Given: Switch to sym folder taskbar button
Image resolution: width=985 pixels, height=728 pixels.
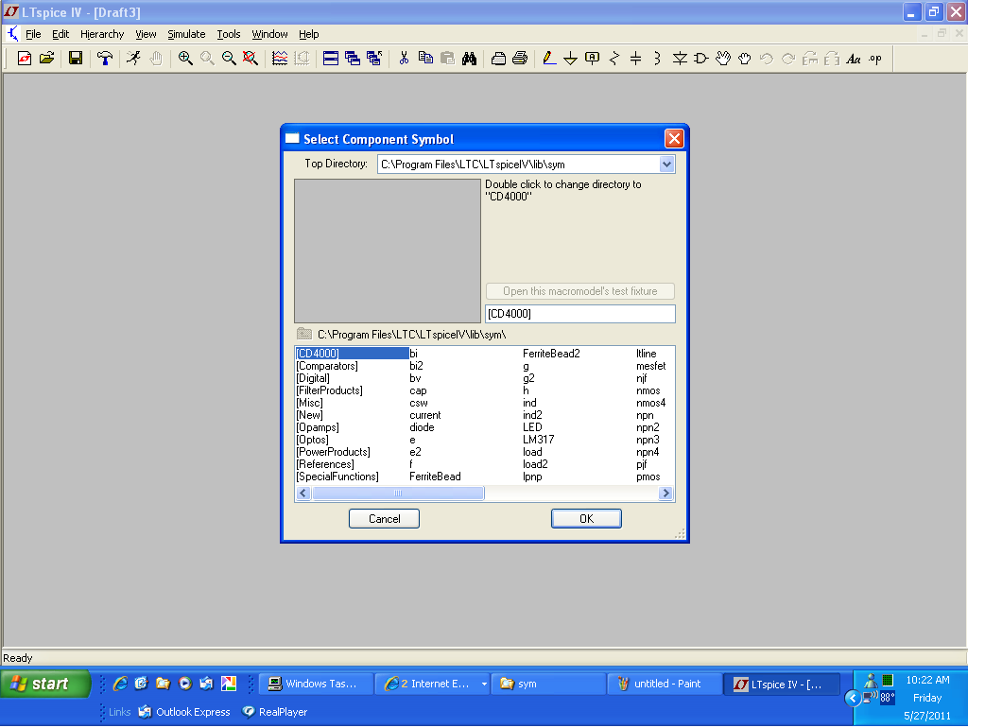Looking at the screenshot, I should tap(548, 684).
